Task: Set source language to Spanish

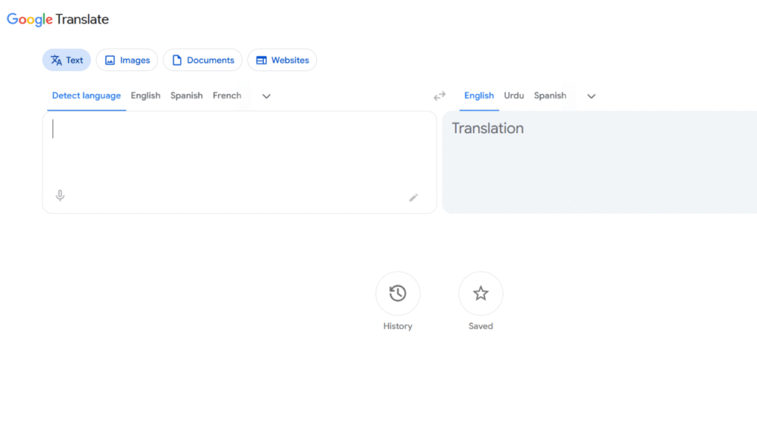Action: [x=186, y=95]
